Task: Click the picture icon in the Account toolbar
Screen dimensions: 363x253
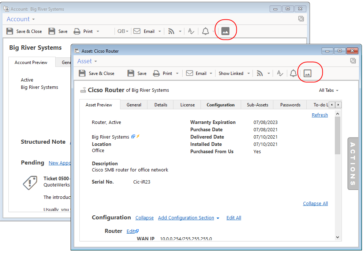Action: click(x=225, y=31)
